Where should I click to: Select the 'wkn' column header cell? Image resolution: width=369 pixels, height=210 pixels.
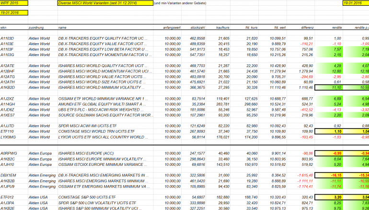pyautogui.click(x=14, y=27)
